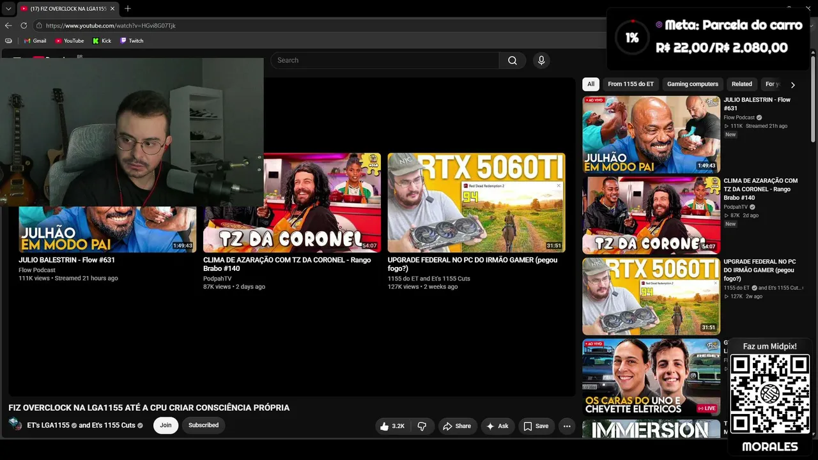Screen dimensions: 818x460
Task: Open end-screen TZ DA CORONEL thumbnail
Action: [x=292, y=203]
